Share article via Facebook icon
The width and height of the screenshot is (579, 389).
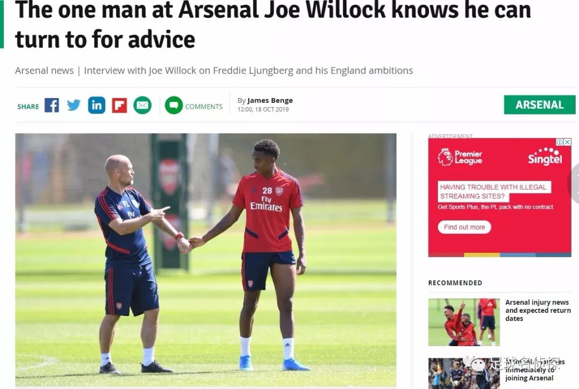click(x=51, y=106)
